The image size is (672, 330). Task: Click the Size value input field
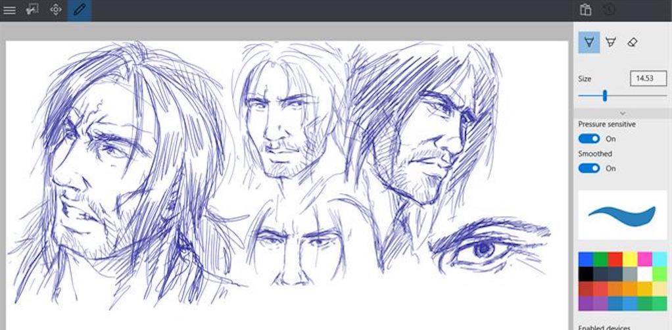pos(648,78)
